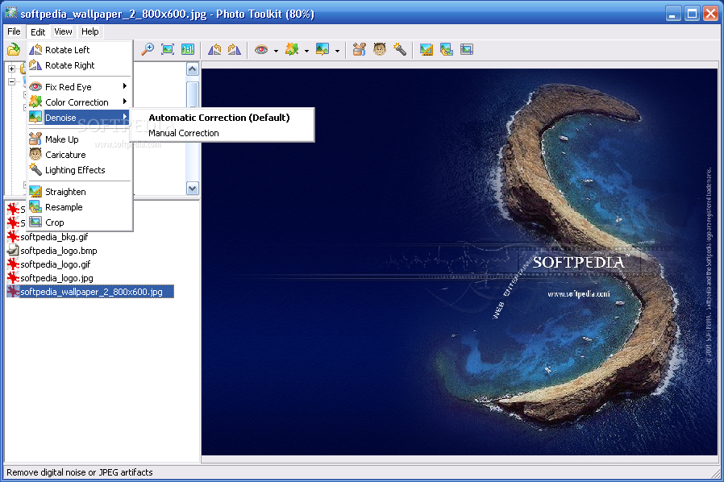Click the Caricature face toolbar icon
Viewport: 724px width, 482px height.
point(380,49)
